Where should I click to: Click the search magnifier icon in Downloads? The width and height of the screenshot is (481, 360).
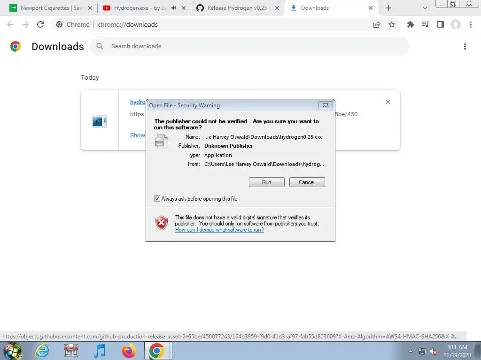coord(100,46)
